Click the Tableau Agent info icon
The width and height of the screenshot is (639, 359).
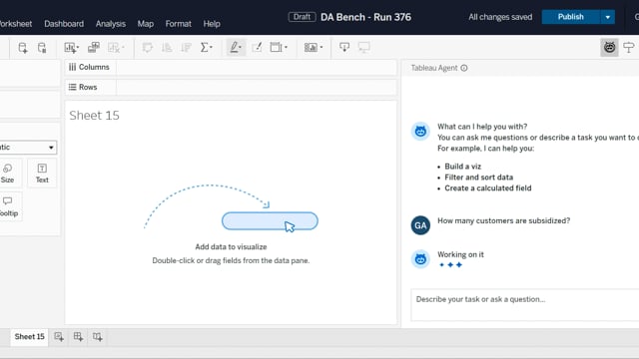click(463, 68)
